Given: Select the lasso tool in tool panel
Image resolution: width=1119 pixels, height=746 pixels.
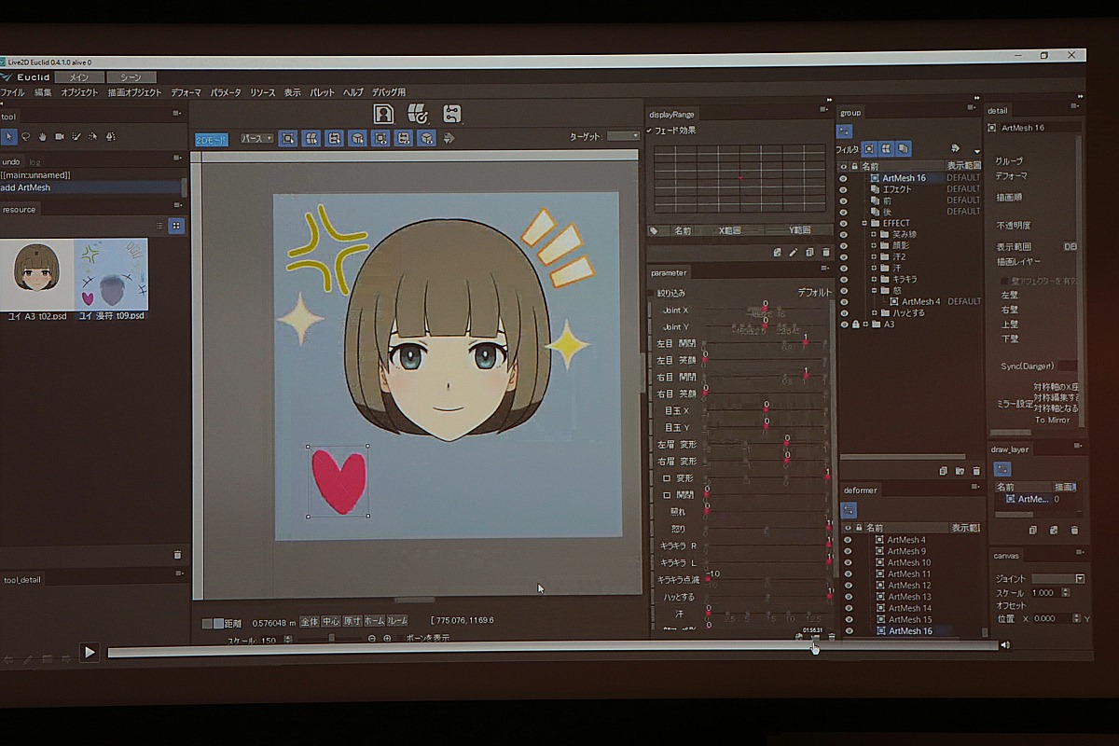Looking at the screenshot, I should 26,136.
